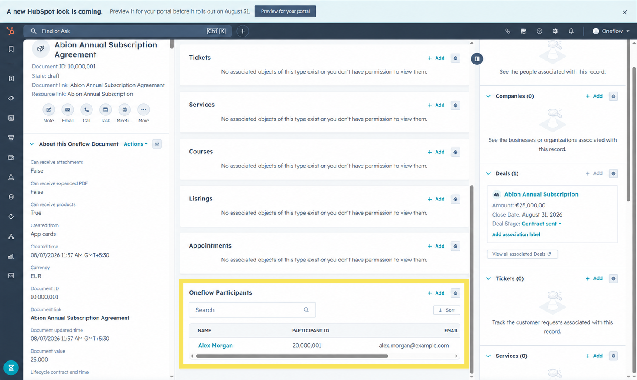Open the HubSpot sprocket home logo
Image resolution: width=637 pixels, height=380 pixels.
10,31
